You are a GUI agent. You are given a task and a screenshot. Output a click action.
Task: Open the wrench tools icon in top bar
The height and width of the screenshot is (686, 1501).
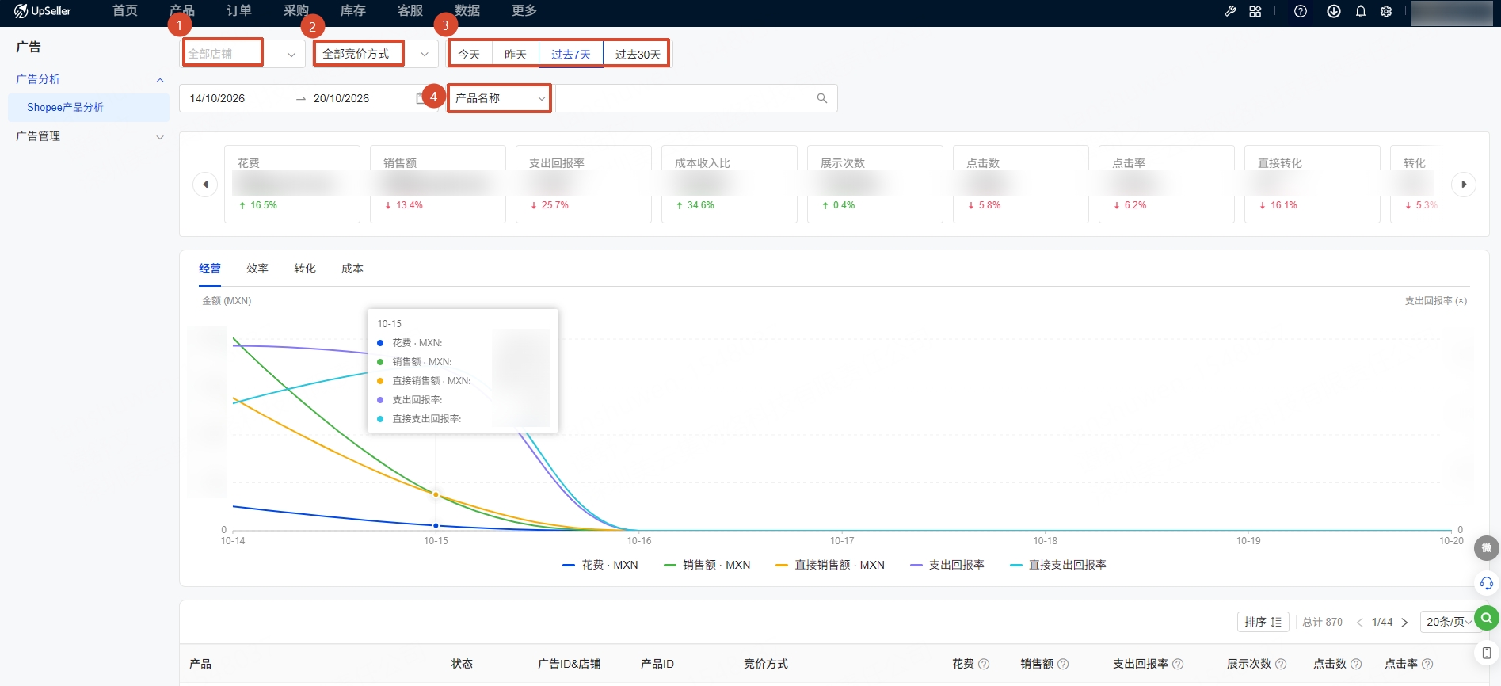pos(1230,11)
